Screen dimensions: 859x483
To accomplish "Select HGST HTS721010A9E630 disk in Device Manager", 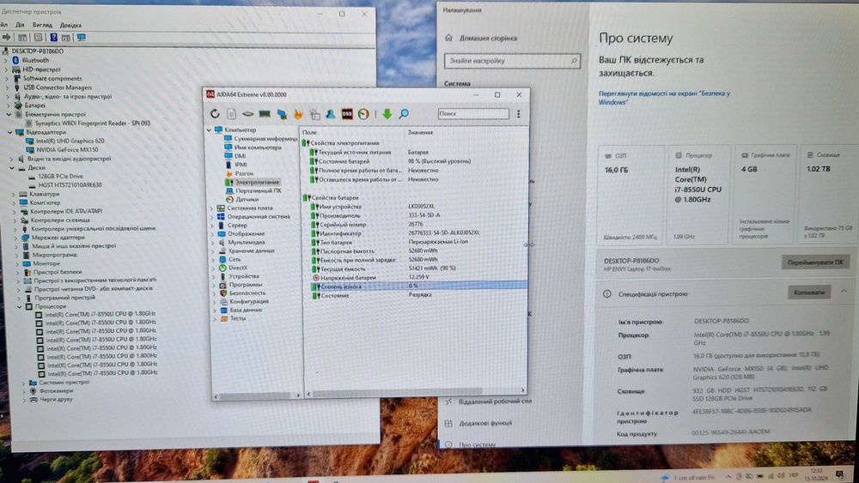I will point(70,185).
